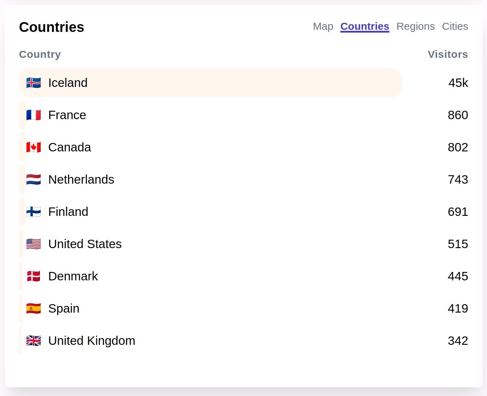
Task: Click the Denmark flag icon
Action: (x=34, y=276)
